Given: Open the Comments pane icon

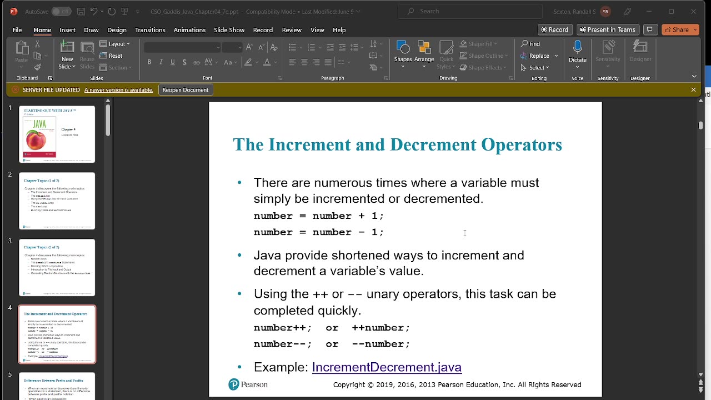Looking at the screenshot, I should 649,29.
